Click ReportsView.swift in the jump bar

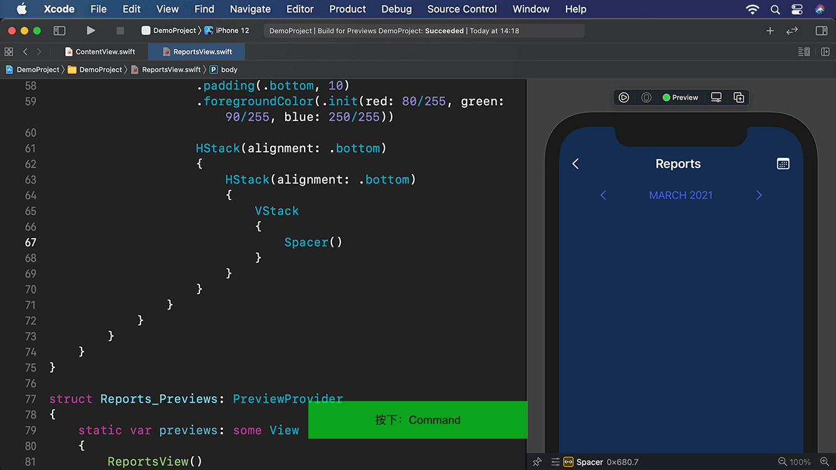coord(166,70)
